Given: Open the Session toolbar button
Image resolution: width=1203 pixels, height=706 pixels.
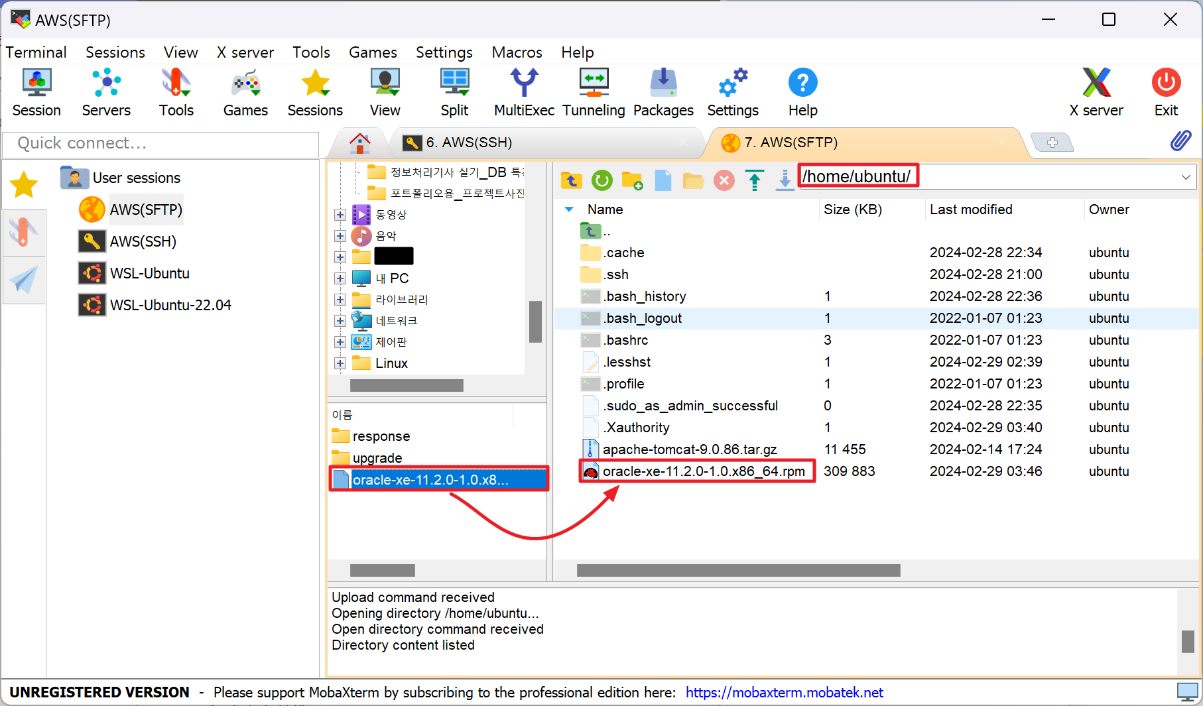Looking at the screenshot, I should (36, 93).
